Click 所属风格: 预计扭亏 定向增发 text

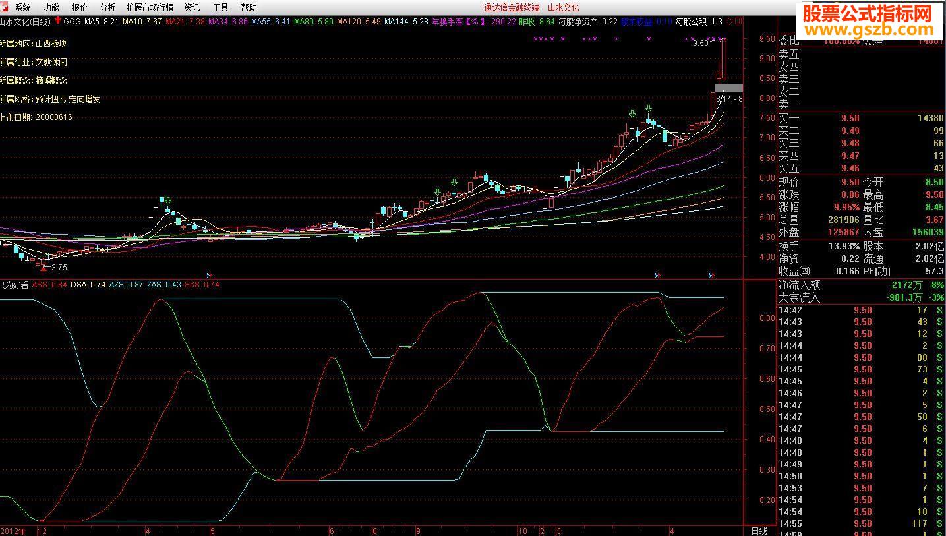pyautogui.click(x=50, y=99)
